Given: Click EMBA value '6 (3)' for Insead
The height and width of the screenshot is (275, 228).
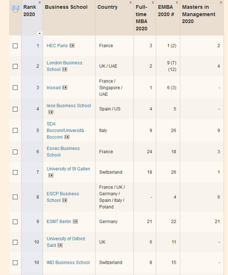Looking at the screenshot, I should [x=171, y=88].
